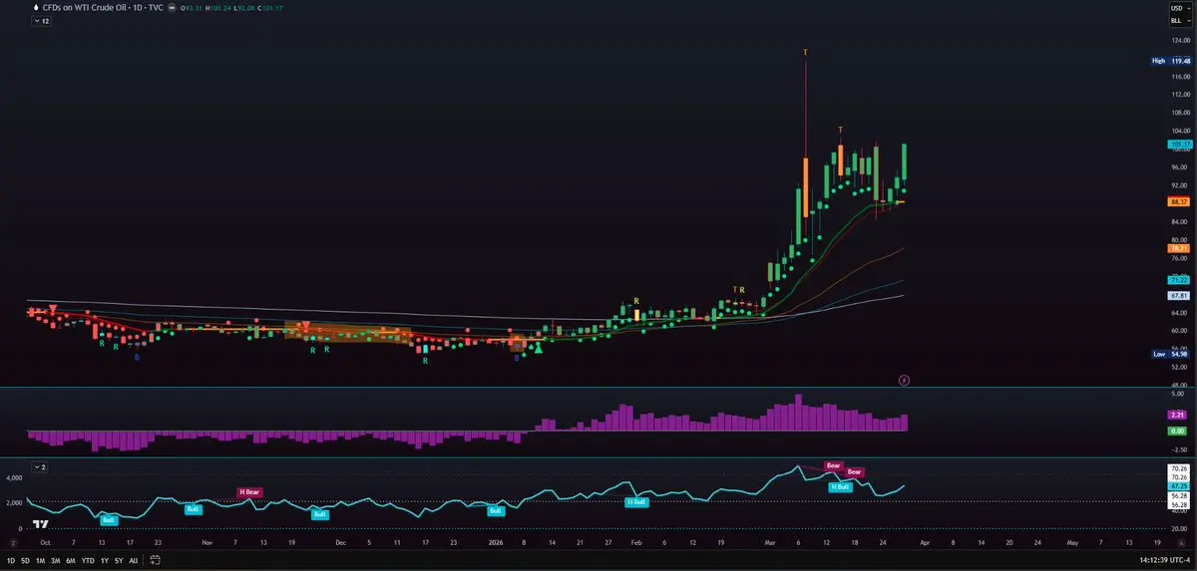The width and height of the screenshot is (1197, 571).
Task: Select the 5Y time range
Action: pyautogui.click(x=119, y=561)
